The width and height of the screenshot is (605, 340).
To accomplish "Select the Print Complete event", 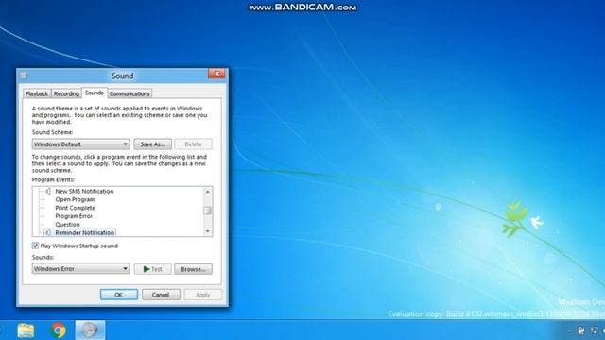I will 75,208.
